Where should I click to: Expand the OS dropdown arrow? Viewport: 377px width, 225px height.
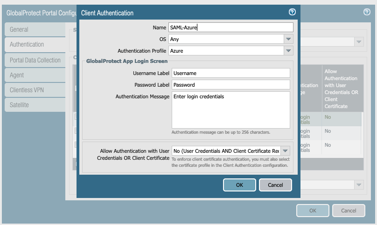(x=288, y=39)
